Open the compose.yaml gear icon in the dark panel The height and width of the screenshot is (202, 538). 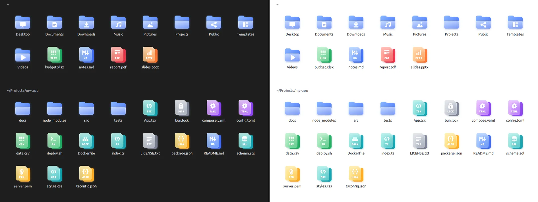(x=214, y=108)
